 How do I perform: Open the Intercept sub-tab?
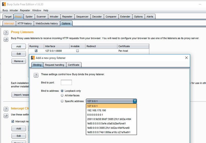click(9, 23)
